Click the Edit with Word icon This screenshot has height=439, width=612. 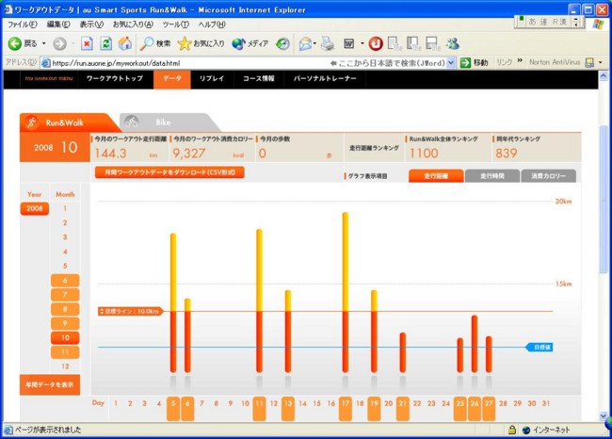pos(349,43)
